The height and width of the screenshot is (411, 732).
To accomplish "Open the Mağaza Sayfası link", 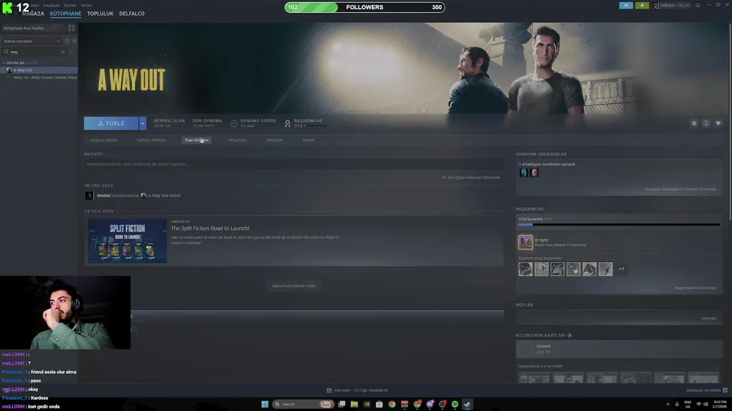I will point(104,140).
